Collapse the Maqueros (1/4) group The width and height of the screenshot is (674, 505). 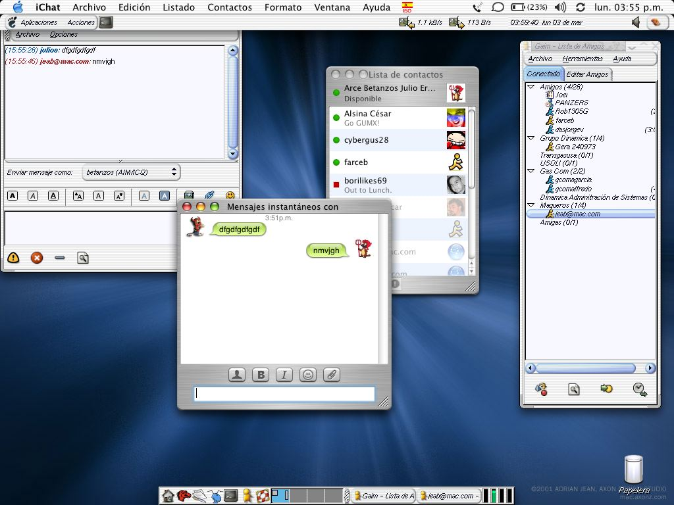(531, 205)
